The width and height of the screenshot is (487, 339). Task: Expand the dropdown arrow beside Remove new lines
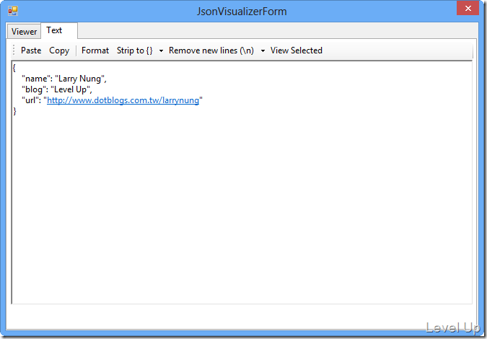[x=263, y=50]
